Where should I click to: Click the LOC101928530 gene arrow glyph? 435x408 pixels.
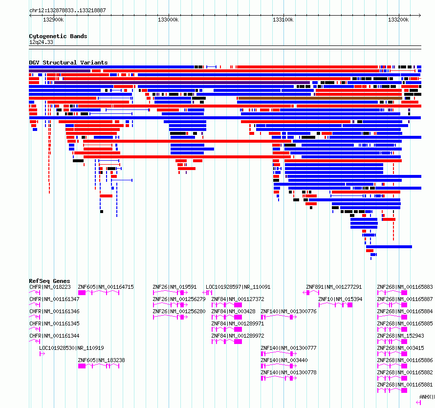[x=42, y=354]
